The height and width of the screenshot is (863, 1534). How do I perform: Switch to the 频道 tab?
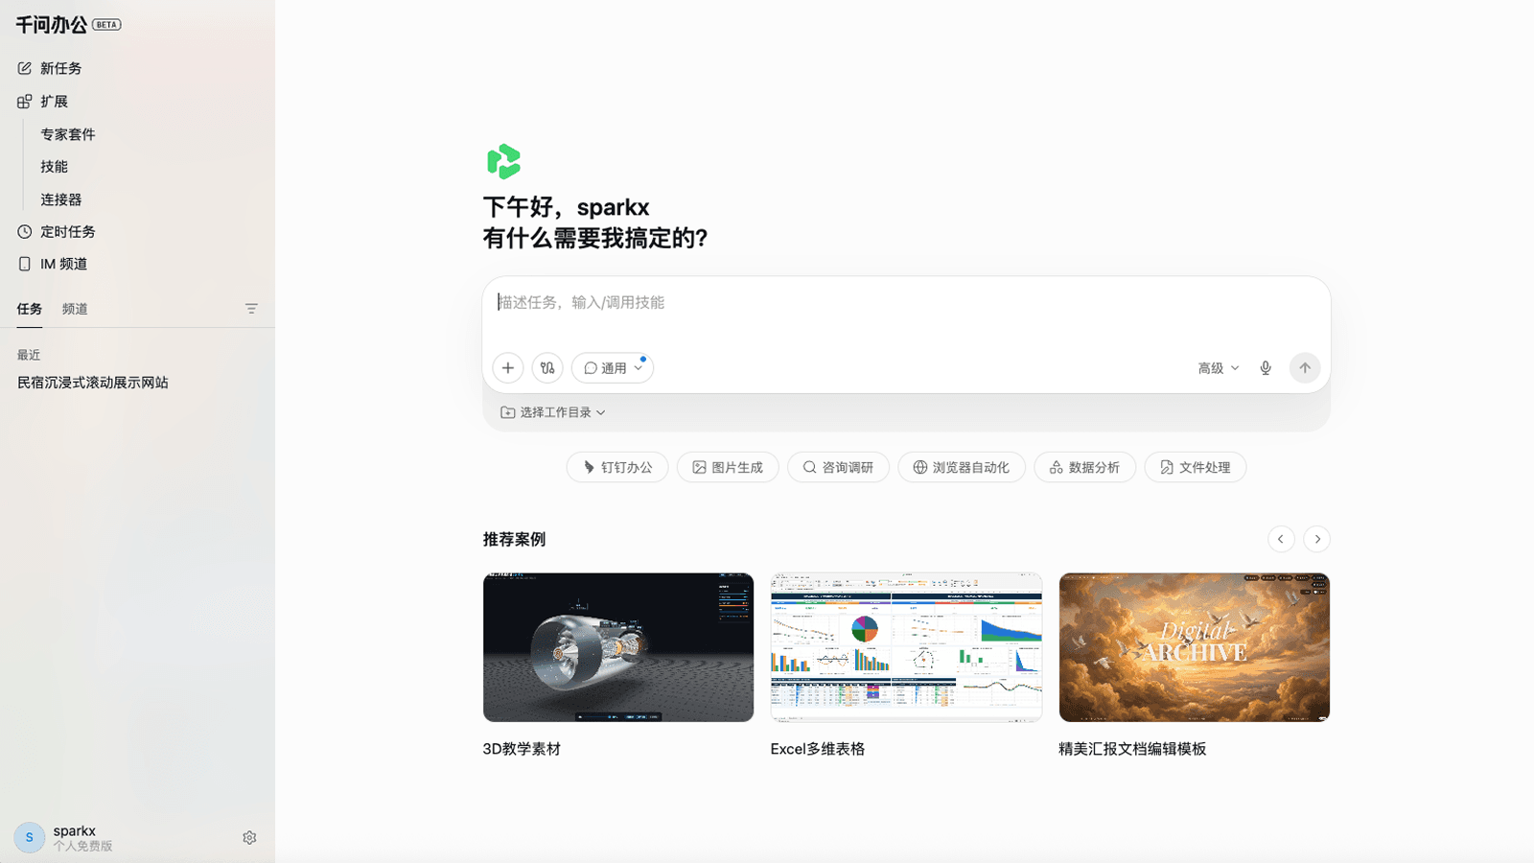click(75, 309)
